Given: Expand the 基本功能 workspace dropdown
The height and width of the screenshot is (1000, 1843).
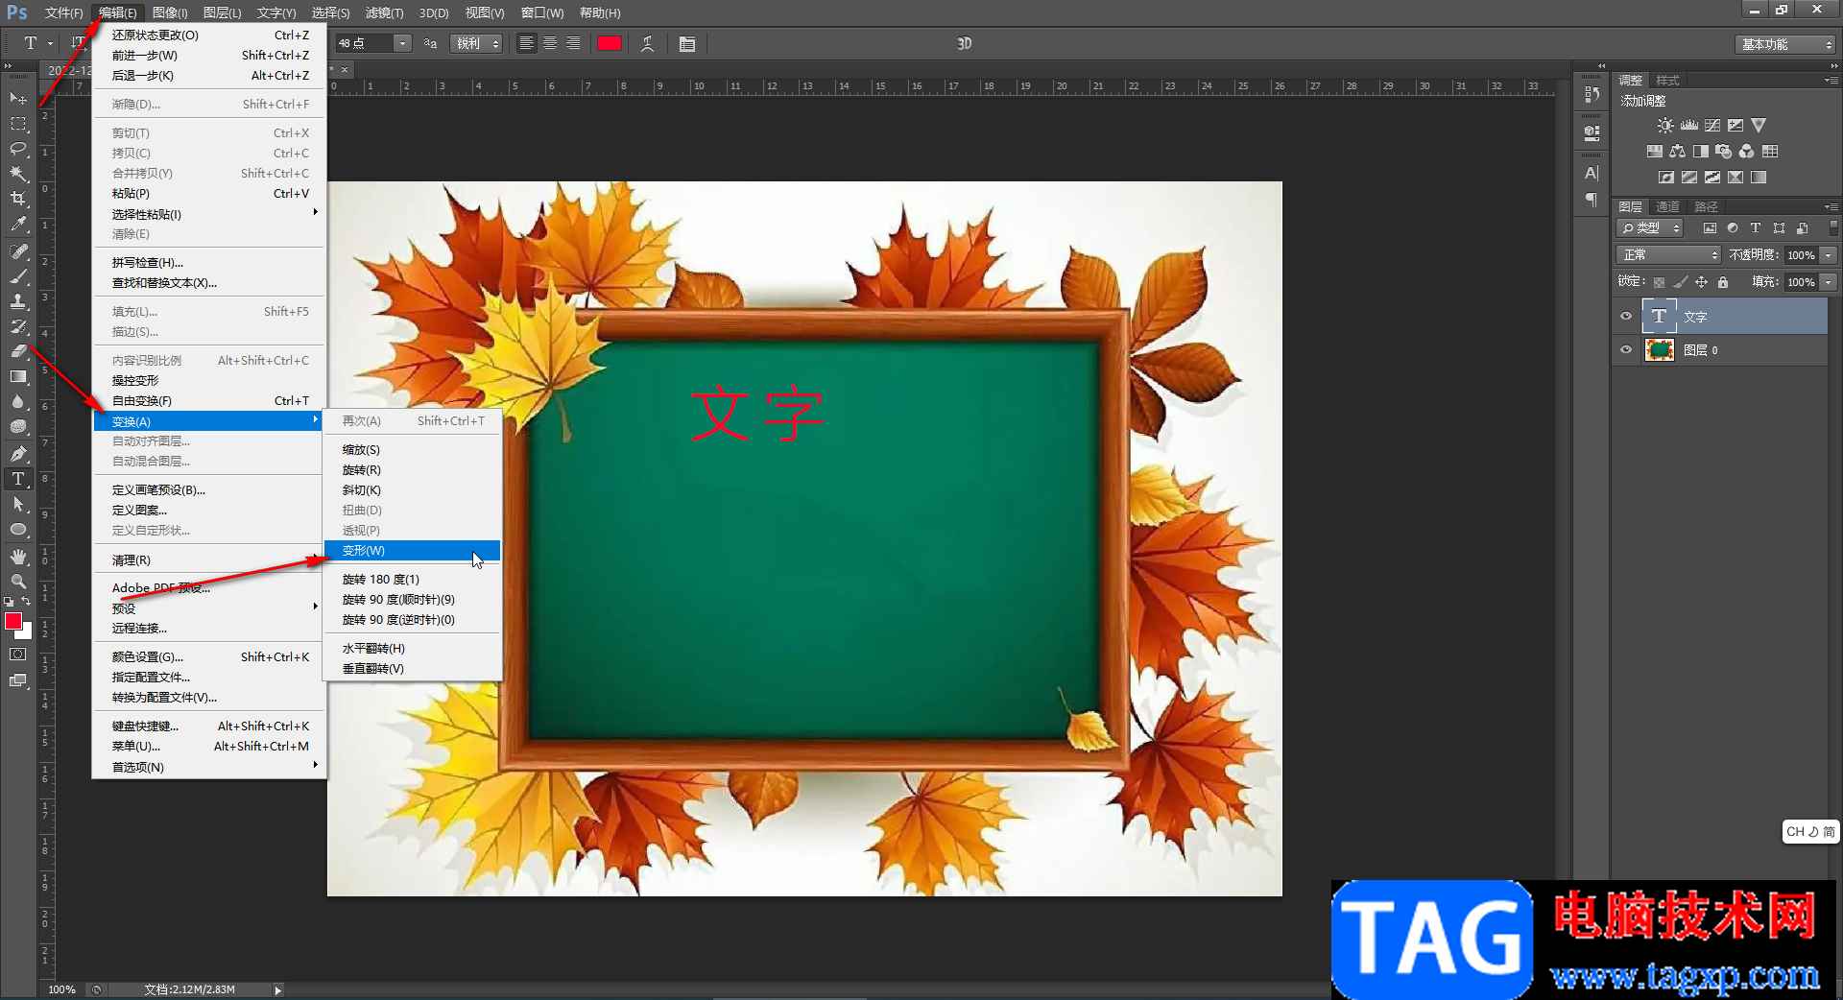Looking at the screenshot, I should pos(1786,45).
